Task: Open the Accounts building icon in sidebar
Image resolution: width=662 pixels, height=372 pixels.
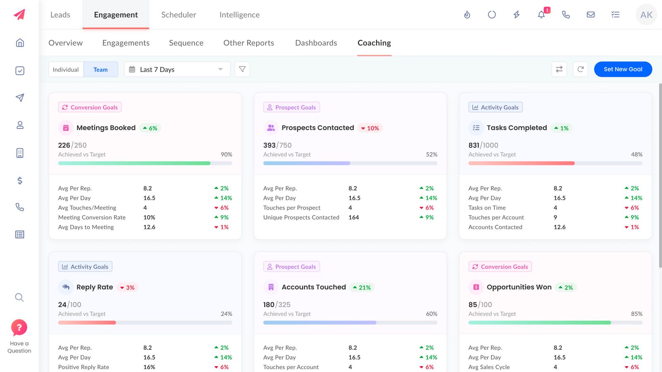Action: click(19, 153)
